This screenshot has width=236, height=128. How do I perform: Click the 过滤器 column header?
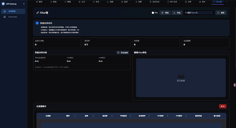tap(48, 116)
